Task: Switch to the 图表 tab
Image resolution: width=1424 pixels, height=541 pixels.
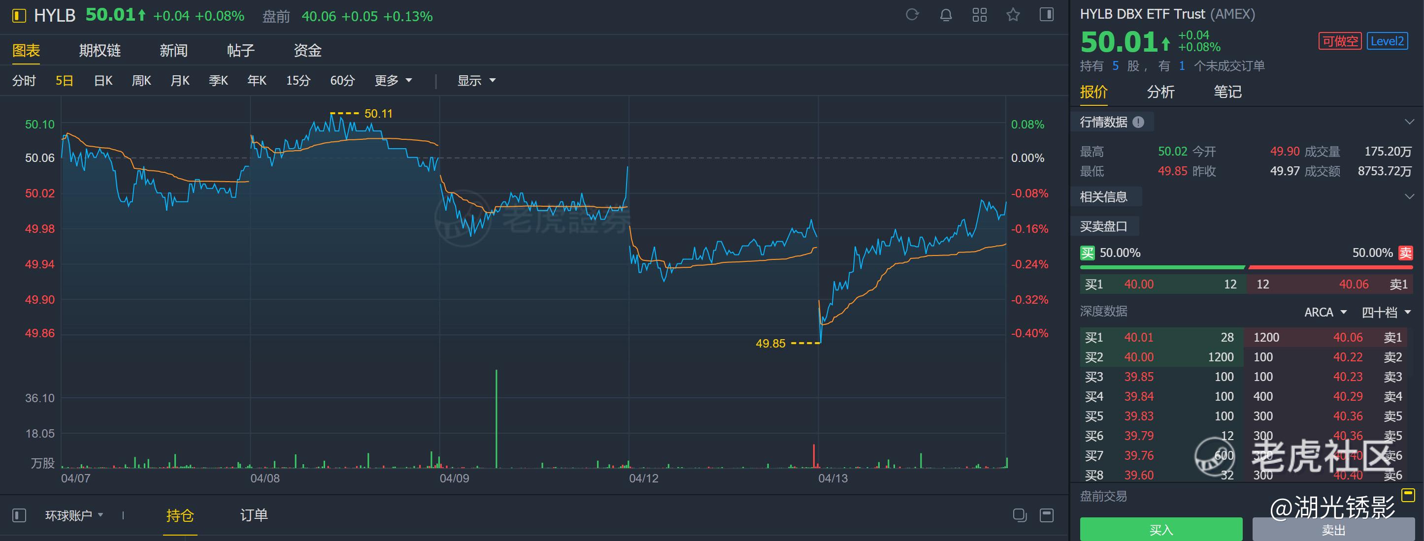Action: pos(26,51)
